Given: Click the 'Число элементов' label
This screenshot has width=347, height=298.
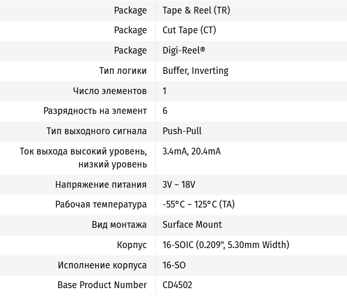Looking at the screenshot, I should click(110, 91).
